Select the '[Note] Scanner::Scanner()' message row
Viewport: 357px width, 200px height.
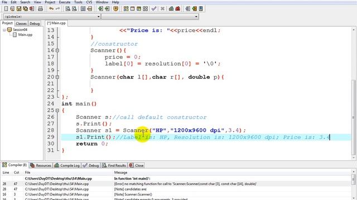[176, 194]
